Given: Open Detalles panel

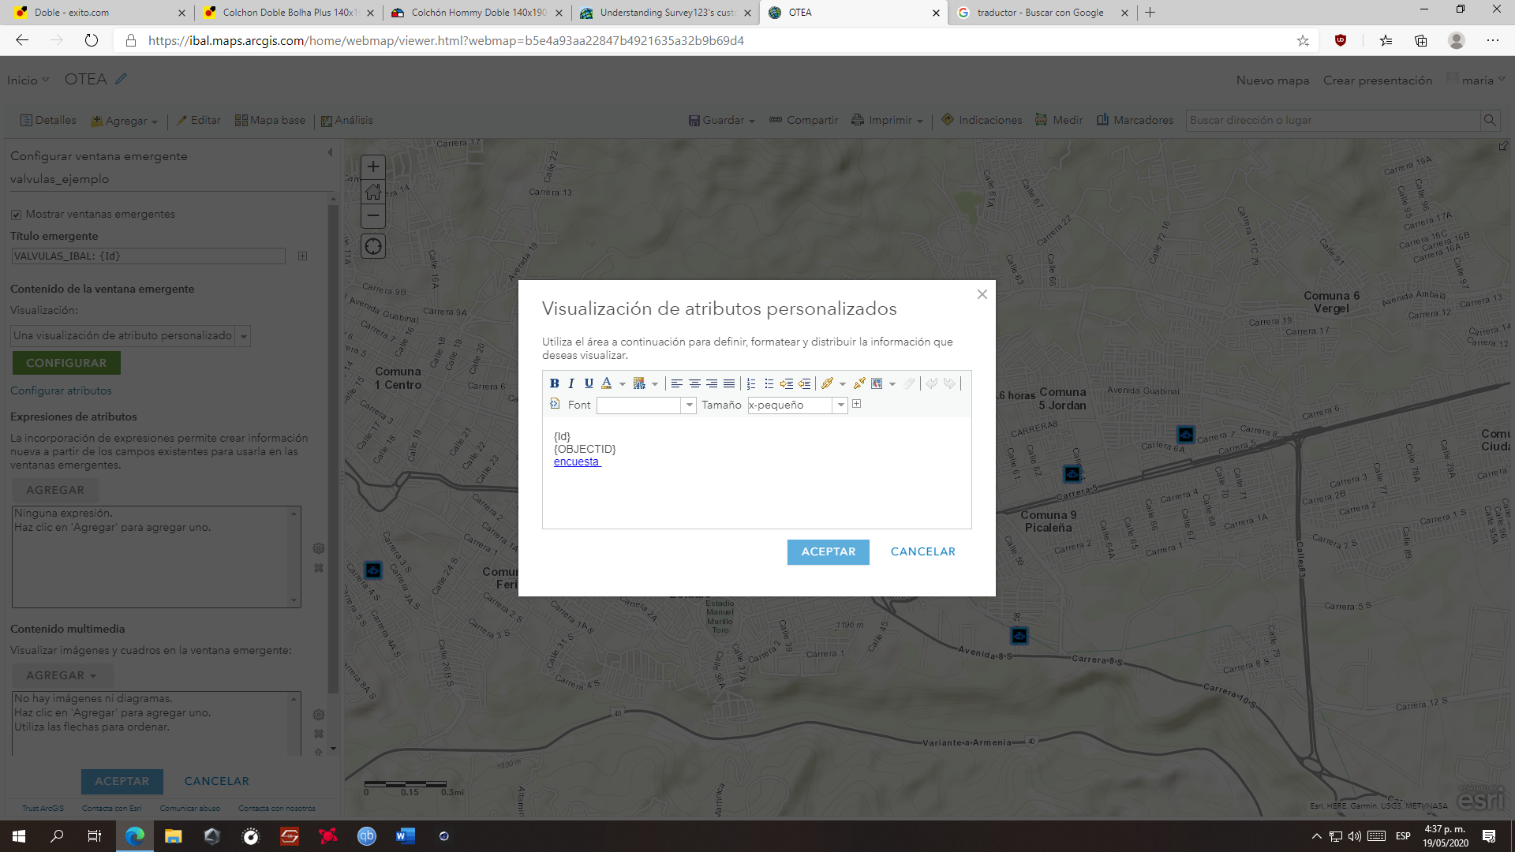Looking at the screenshot, I should click(48, 120).
